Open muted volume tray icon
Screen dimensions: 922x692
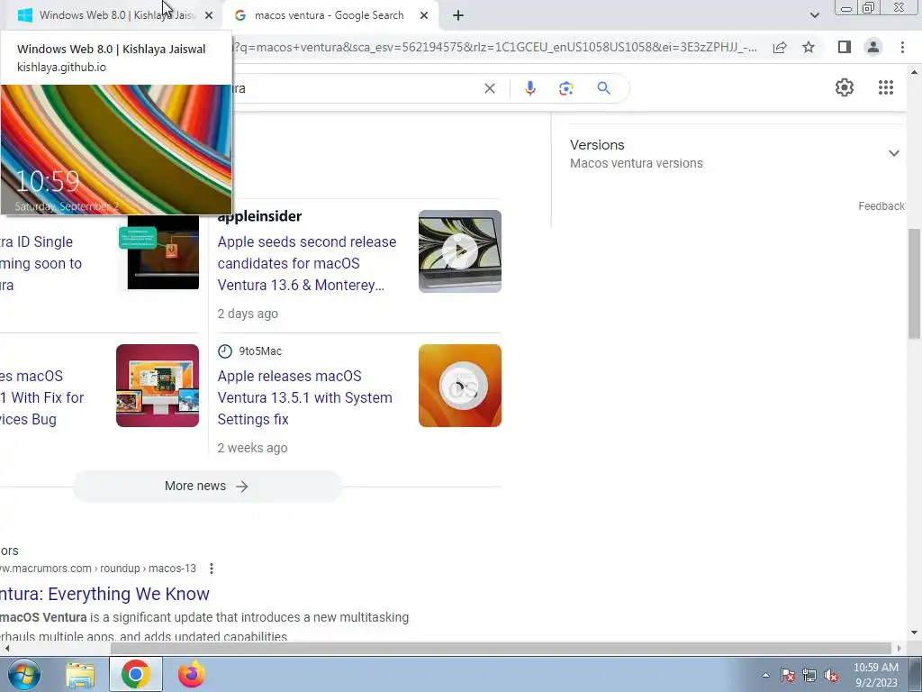click(x=831, y=676)
